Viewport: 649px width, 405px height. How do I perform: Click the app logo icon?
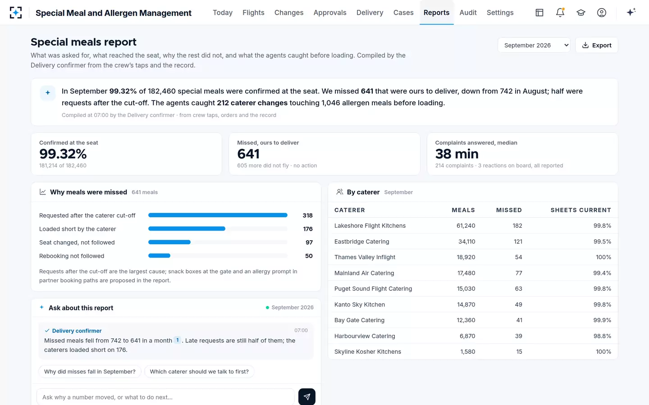coord(16,13)
